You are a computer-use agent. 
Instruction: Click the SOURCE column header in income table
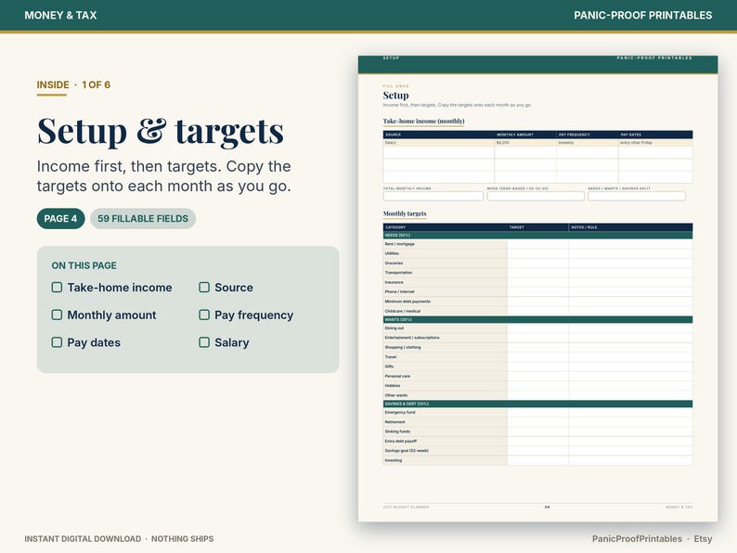coord(394,135)
